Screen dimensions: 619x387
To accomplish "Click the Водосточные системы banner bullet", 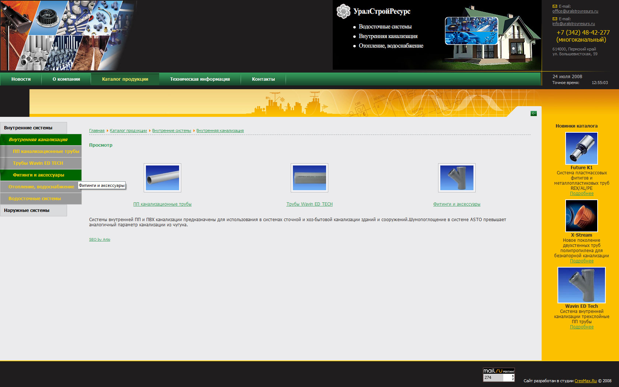I will (385, 27).
